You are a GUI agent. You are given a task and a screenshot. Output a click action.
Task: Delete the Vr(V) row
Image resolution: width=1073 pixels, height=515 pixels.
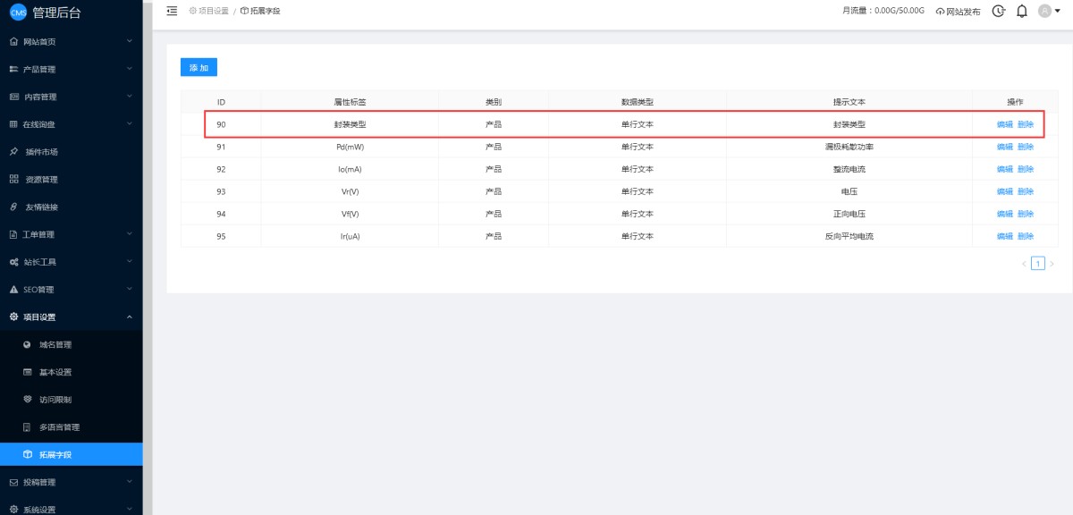tap(1026, 191)
